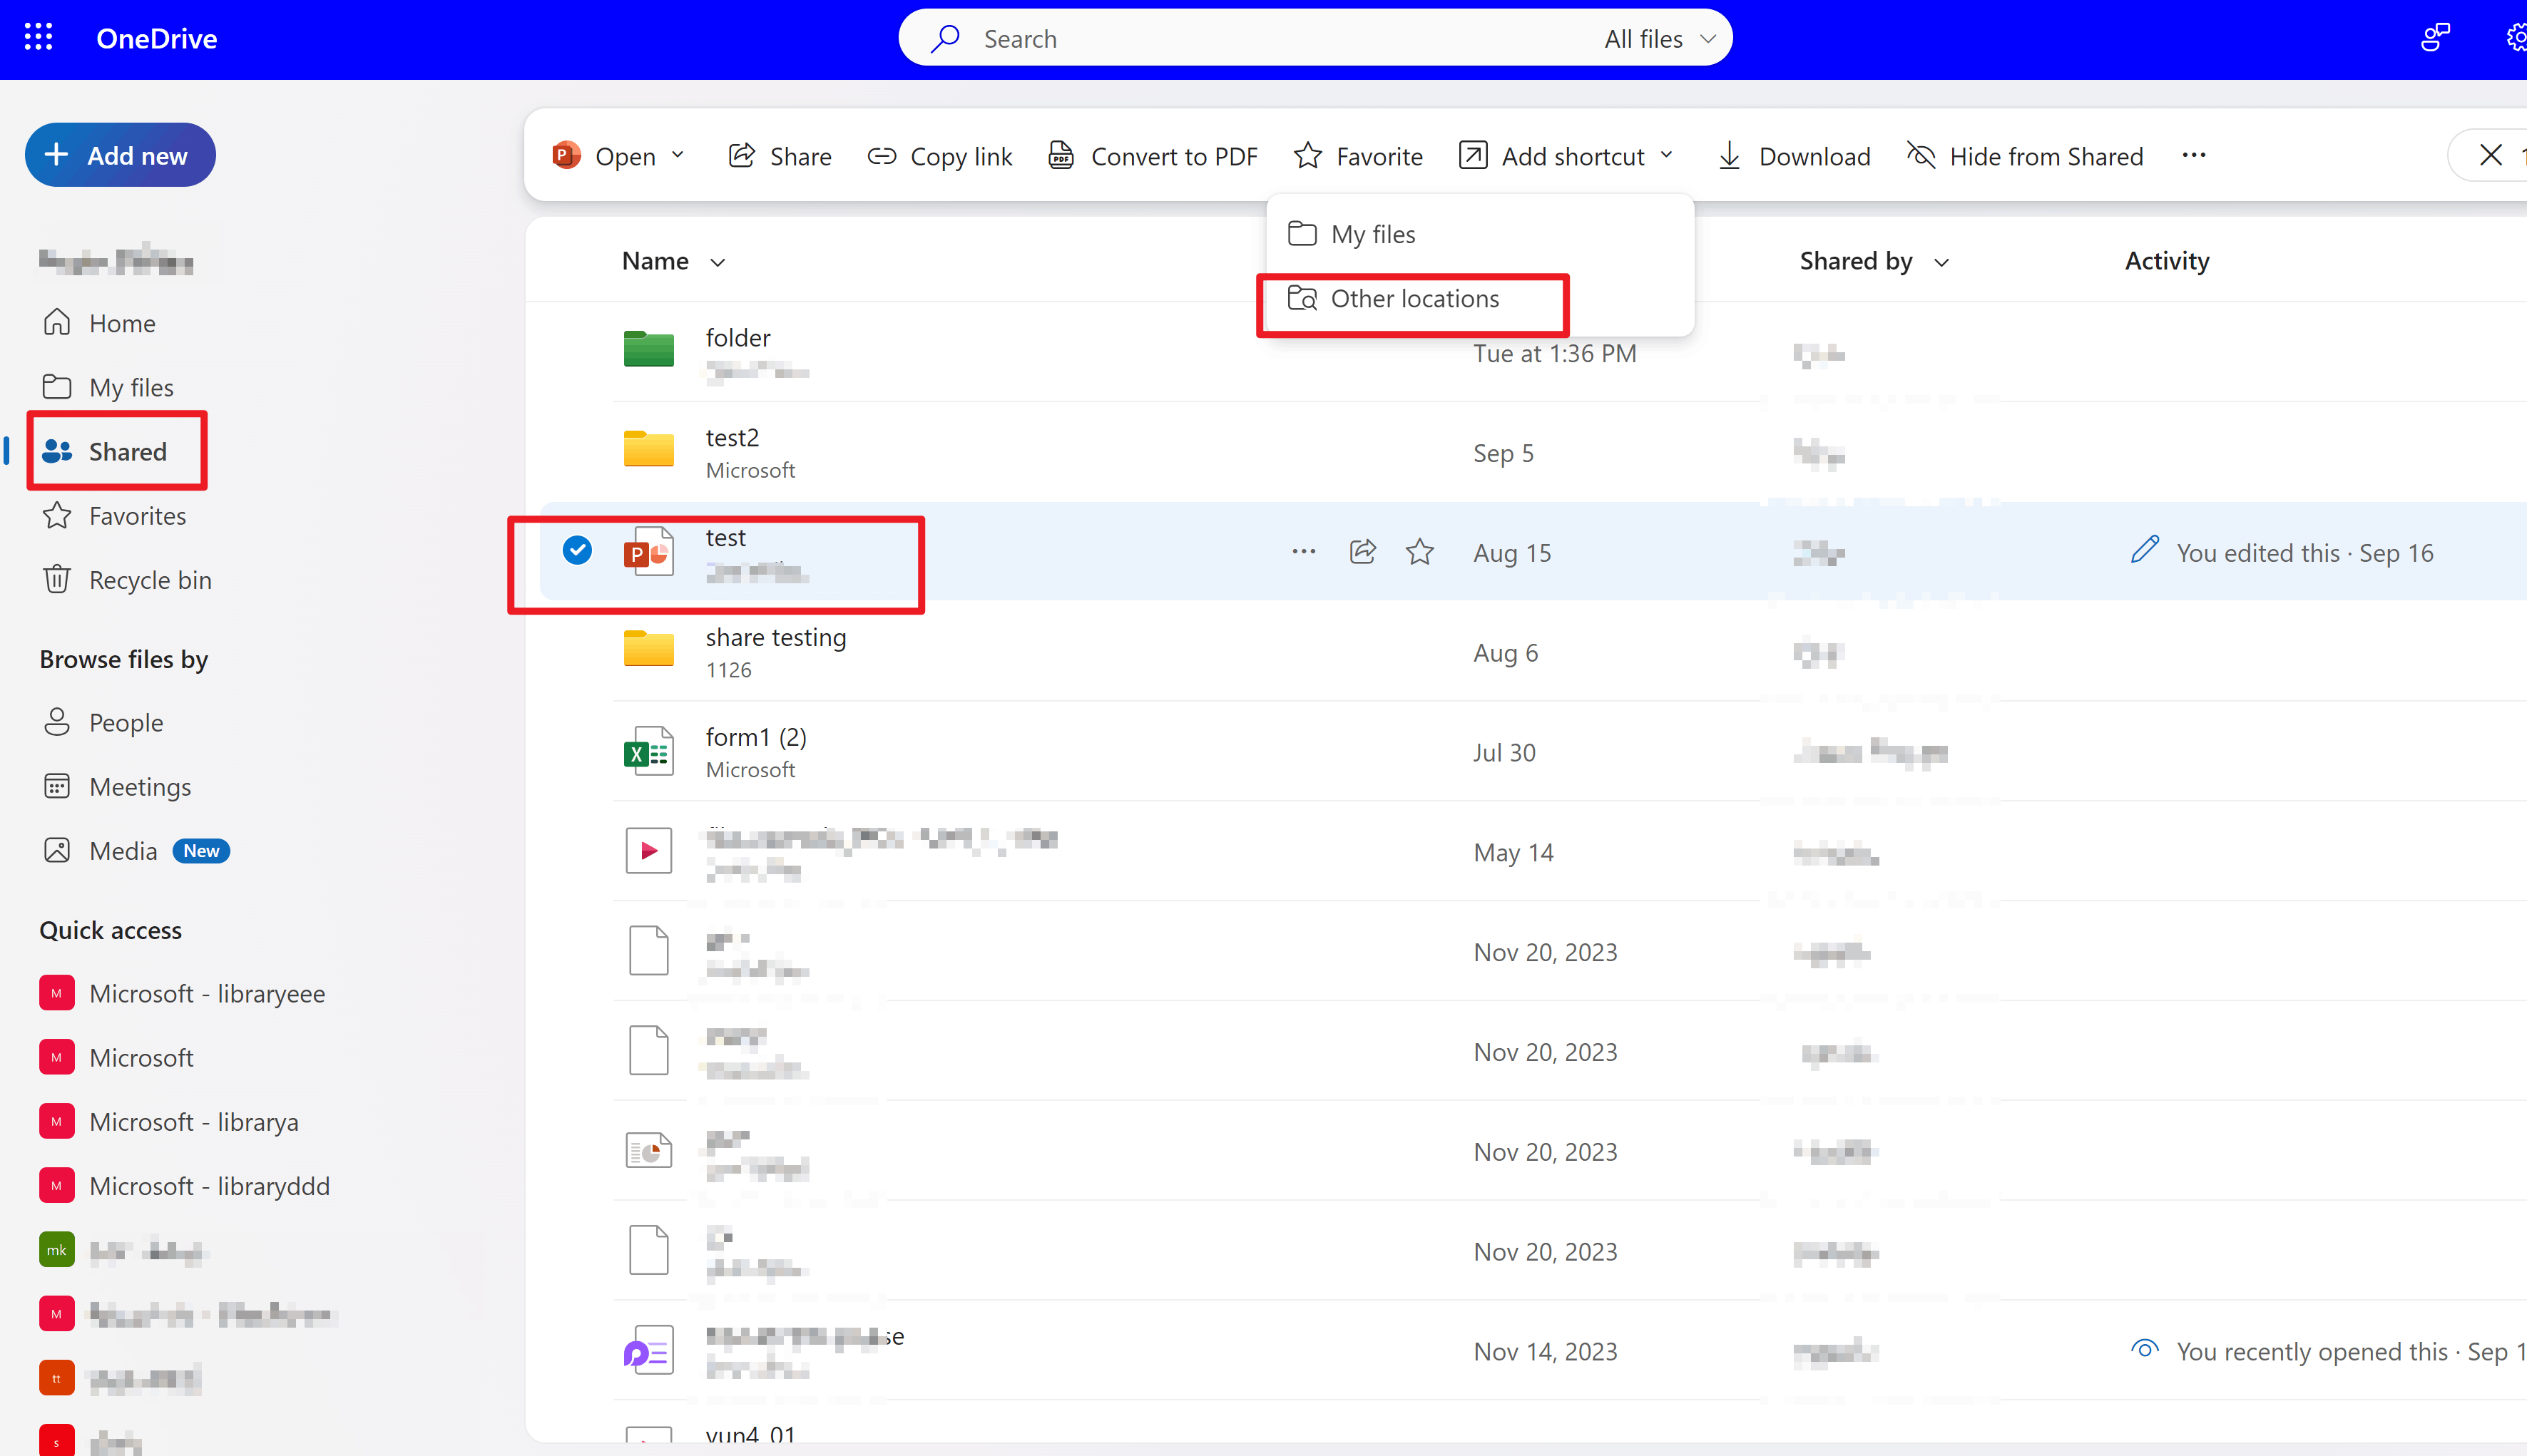Screen dimensions: 2527x1456
Task: Click the Favorite toolbar button
Action: (1358, 156)
